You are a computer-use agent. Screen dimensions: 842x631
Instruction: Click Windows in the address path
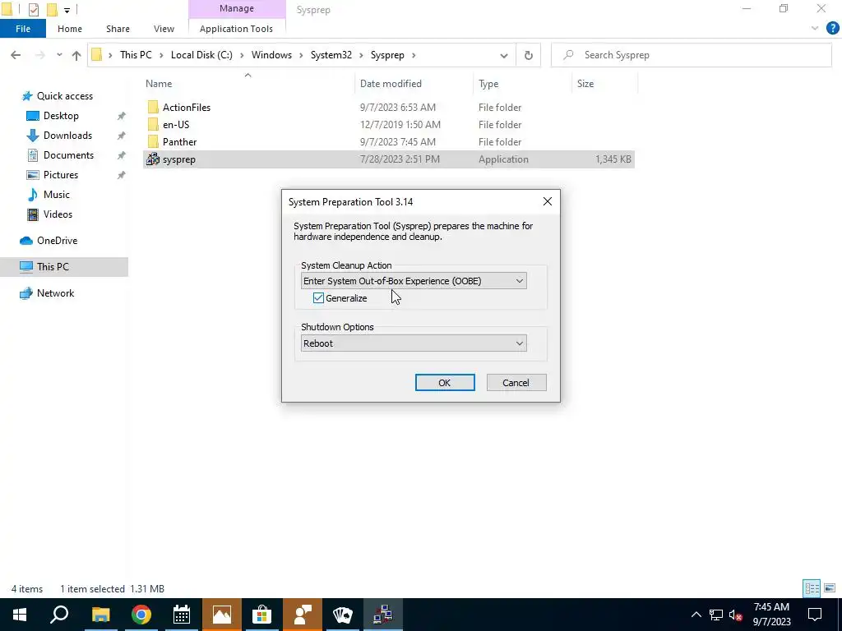[x=271, y=55]
